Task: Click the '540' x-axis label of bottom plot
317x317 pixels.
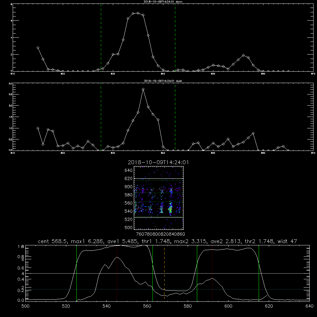Action: tap(107, 306)
